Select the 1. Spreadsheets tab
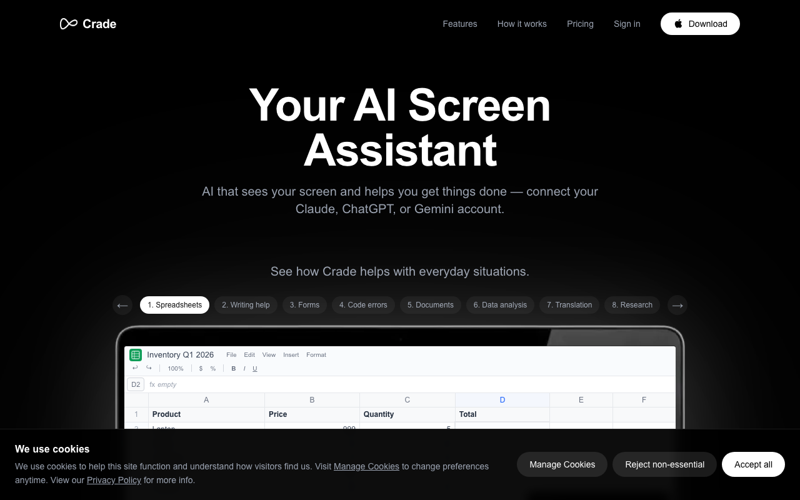800x500 pixels. (x=174, y=305)
